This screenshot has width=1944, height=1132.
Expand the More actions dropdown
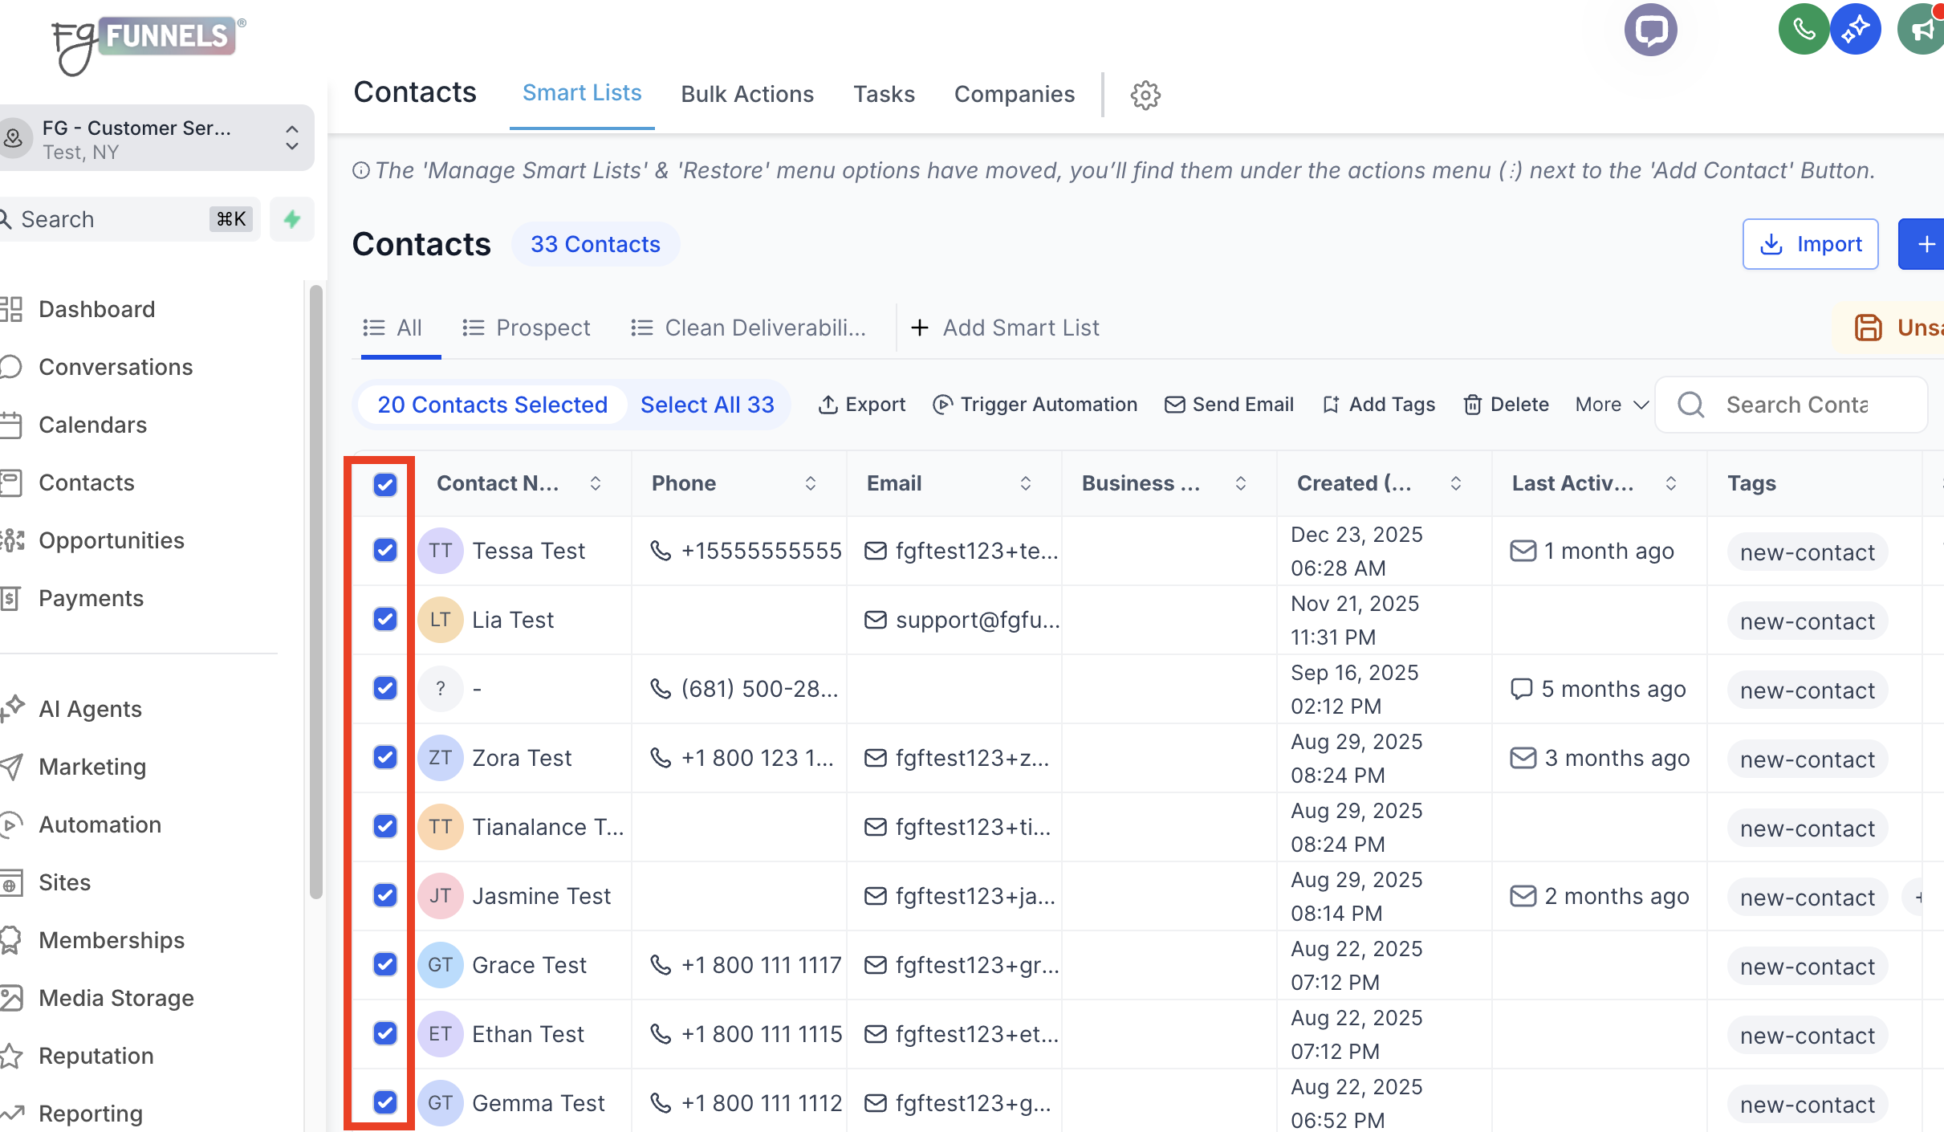(1611, 405)
